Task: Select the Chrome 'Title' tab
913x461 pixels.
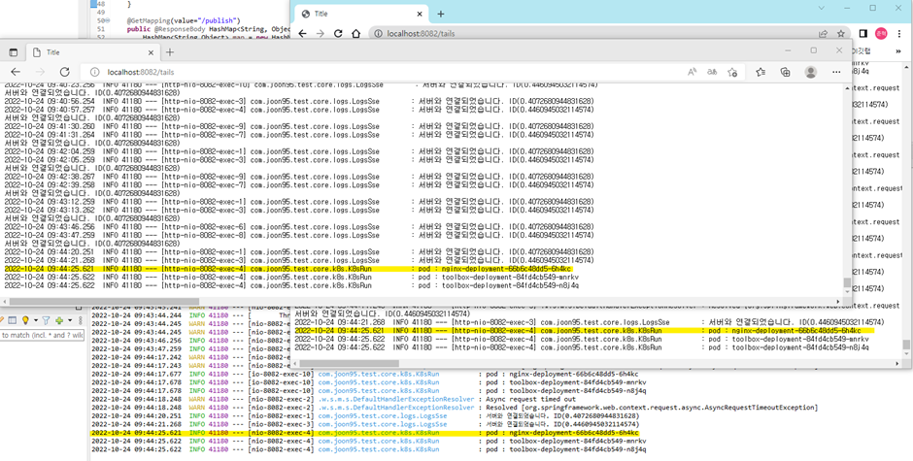Action: tap(361, 14)
